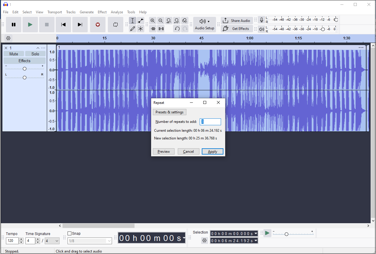Open the Analyze menu
Viewport: 376px width, 254px height.
pos(117,12)
